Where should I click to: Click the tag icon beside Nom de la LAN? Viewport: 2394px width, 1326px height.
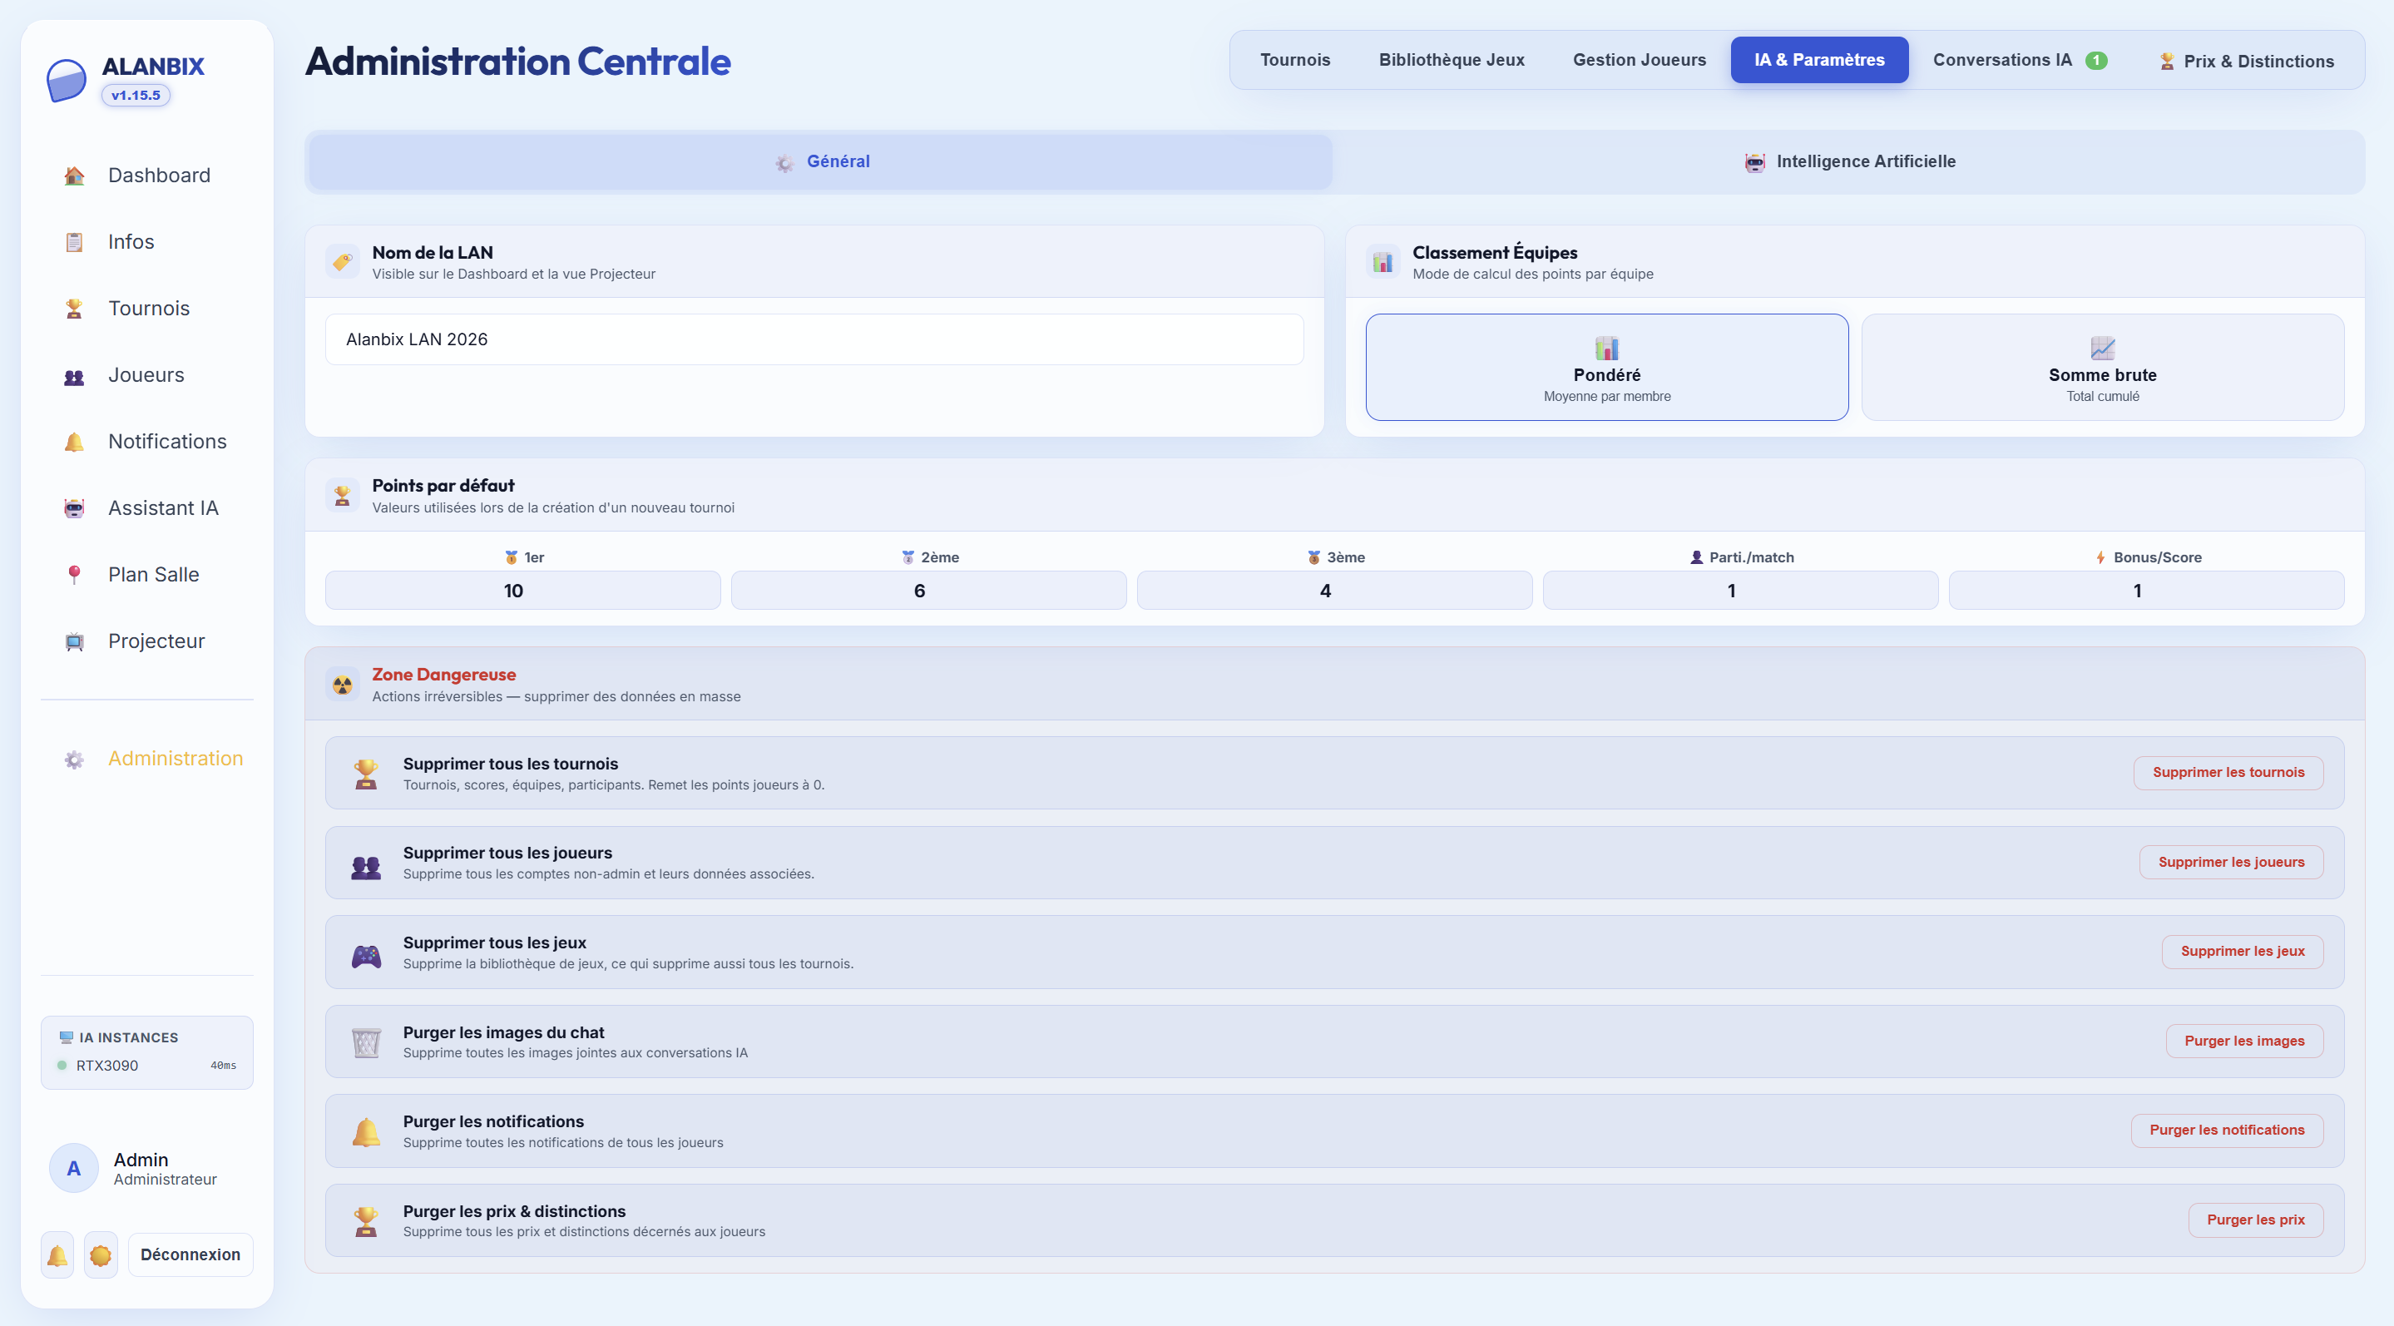click(x=343, y=262)
